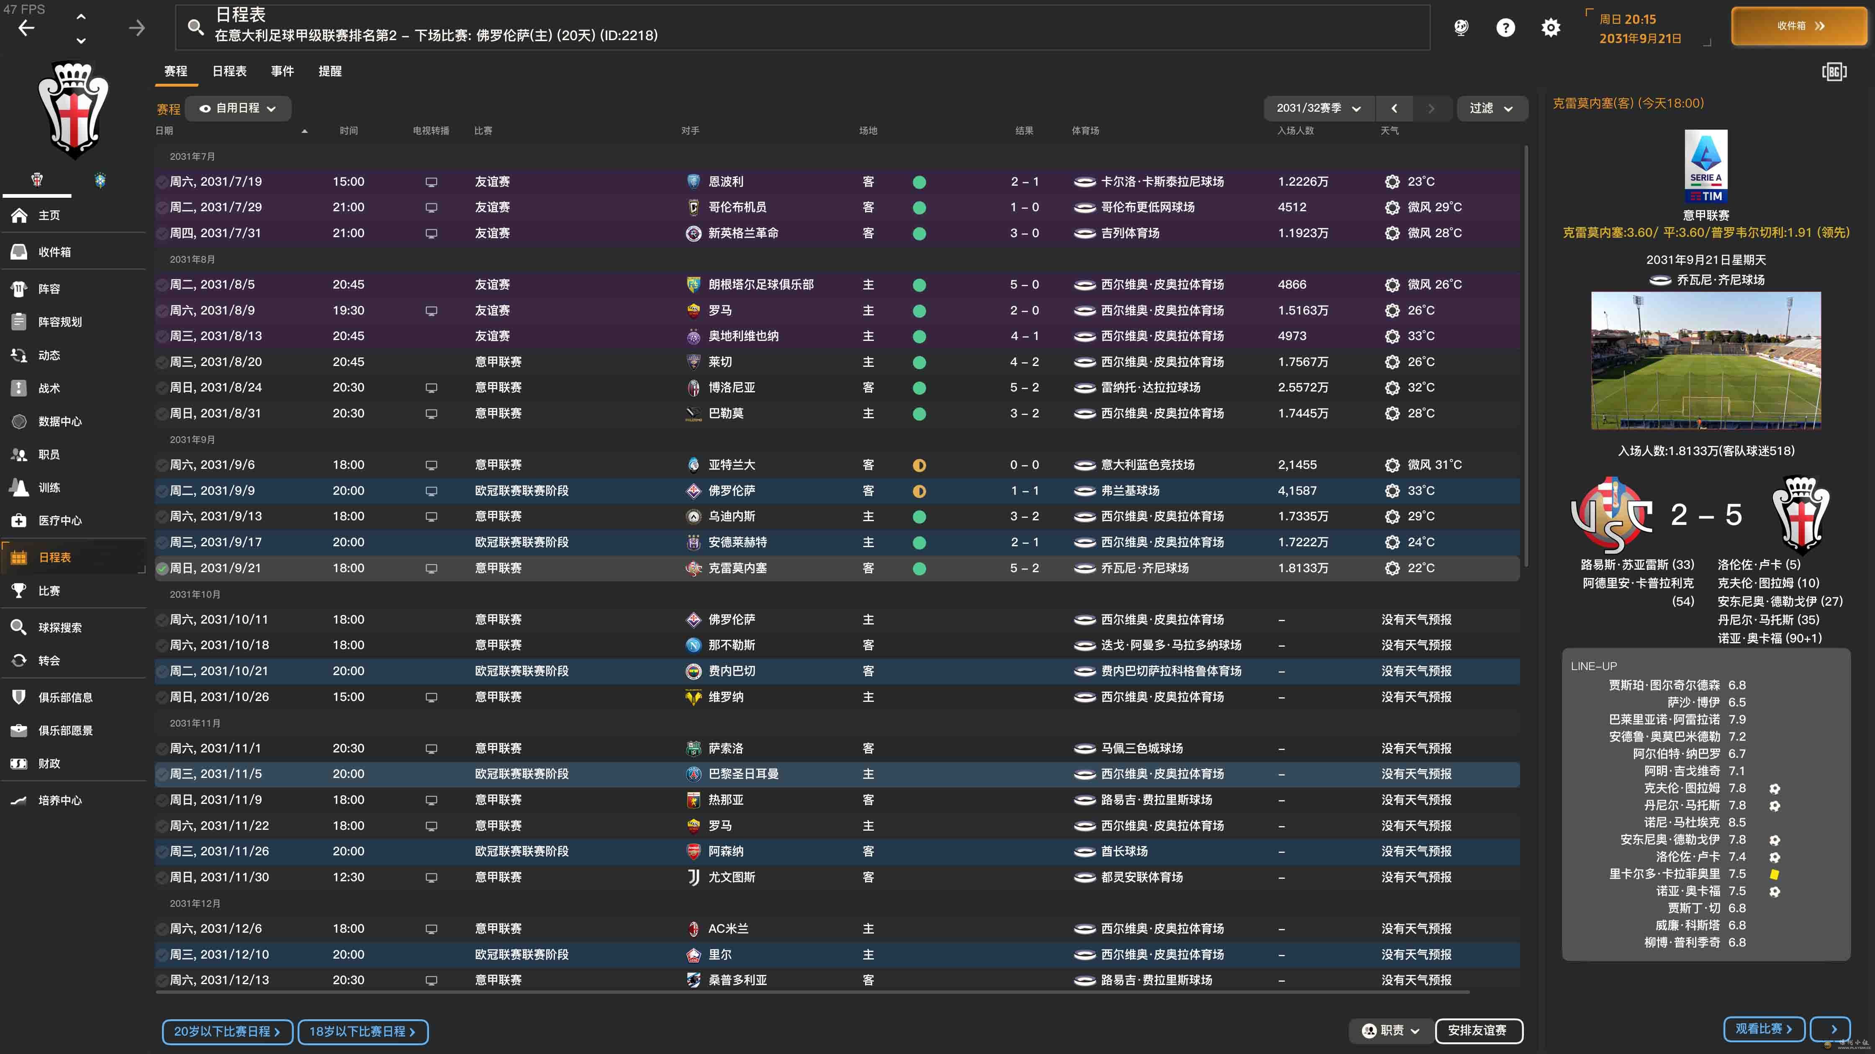The height and width of the screenshot is (1054, 1875).
Task: Click the 乔瓦尼·齐尼球场 stadium photo
Action: click(x=1705, y=360)
